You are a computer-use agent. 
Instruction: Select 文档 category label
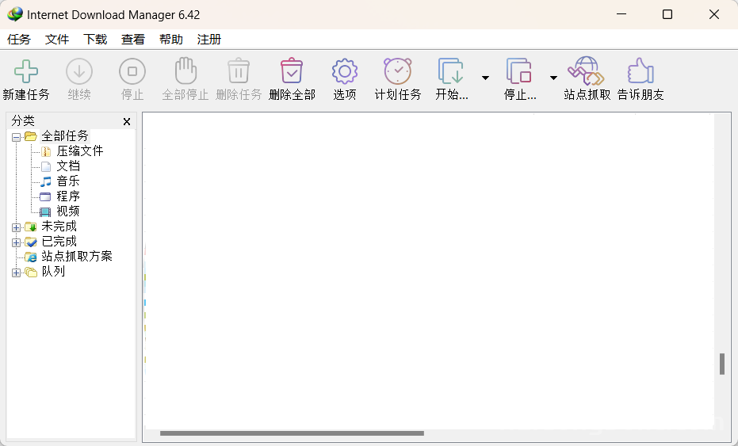pyautogui.click(x=68, y=166)
